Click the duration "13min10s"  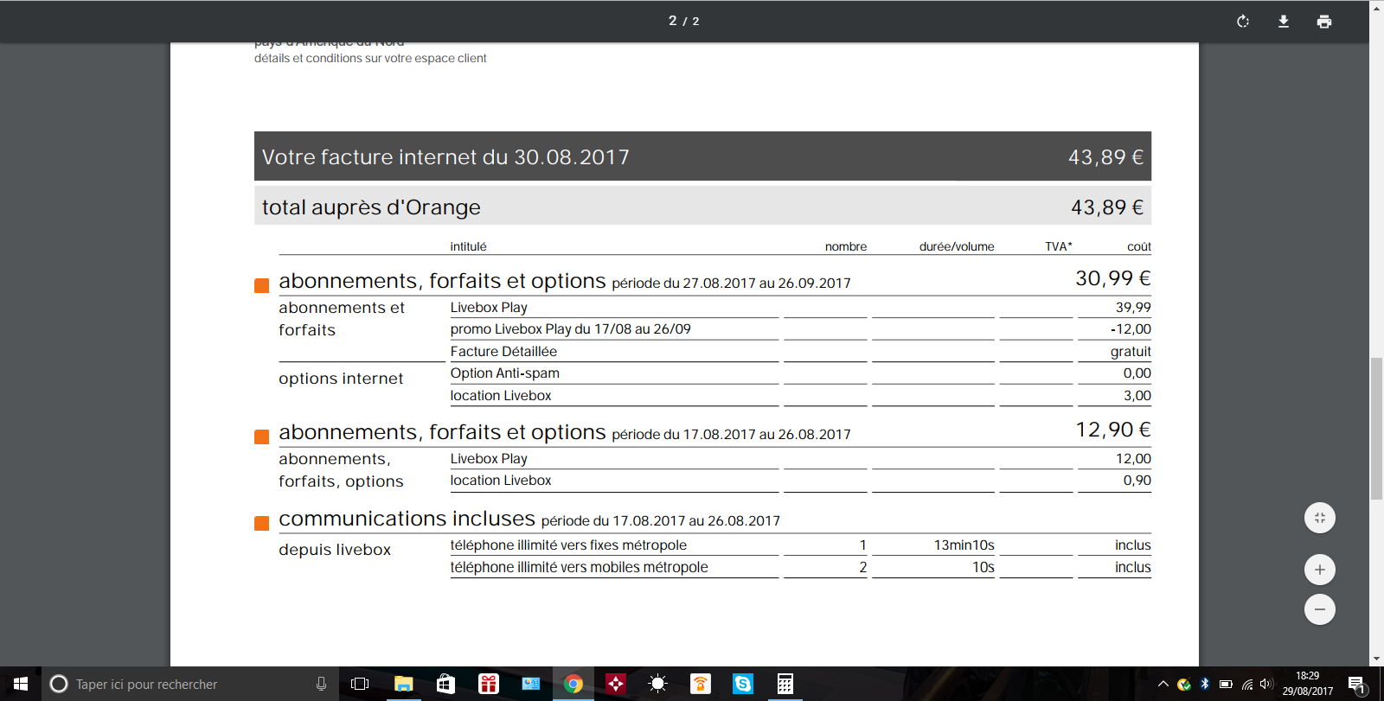(964, 545)
